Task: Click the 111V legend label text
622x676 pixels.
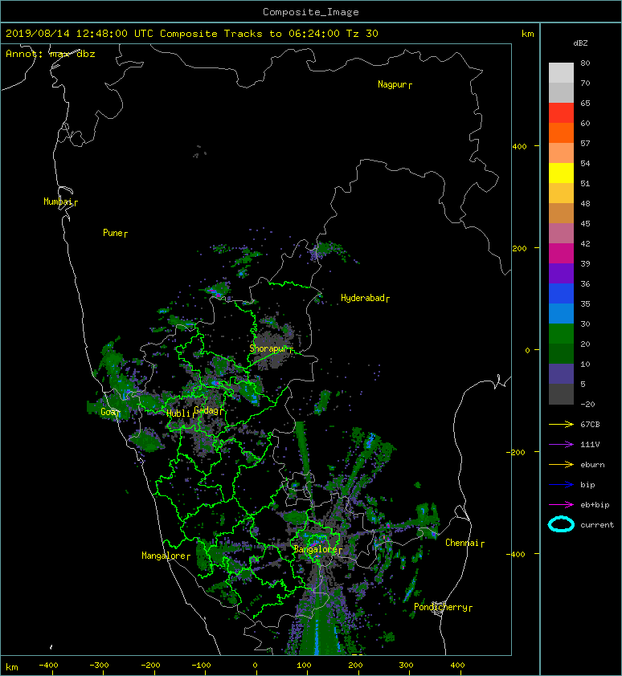Action: pos(590,445)
